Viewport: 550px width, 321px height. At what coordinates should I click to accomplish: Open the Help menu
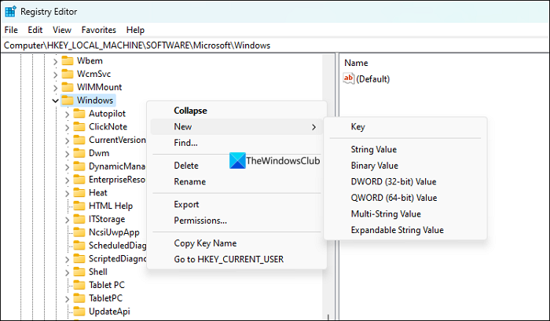coord(135,30)
